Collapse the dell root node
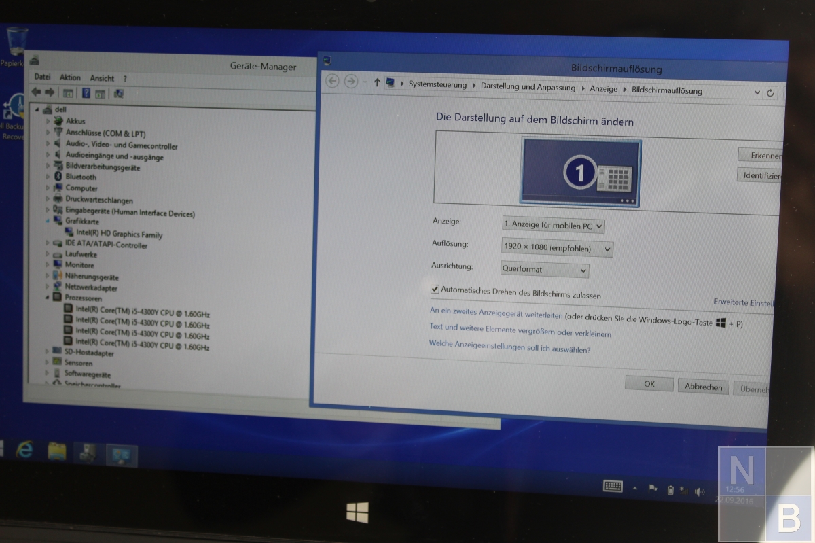This screenshot has width=815, height=543. pyautogui.click(x=37, y=109)
